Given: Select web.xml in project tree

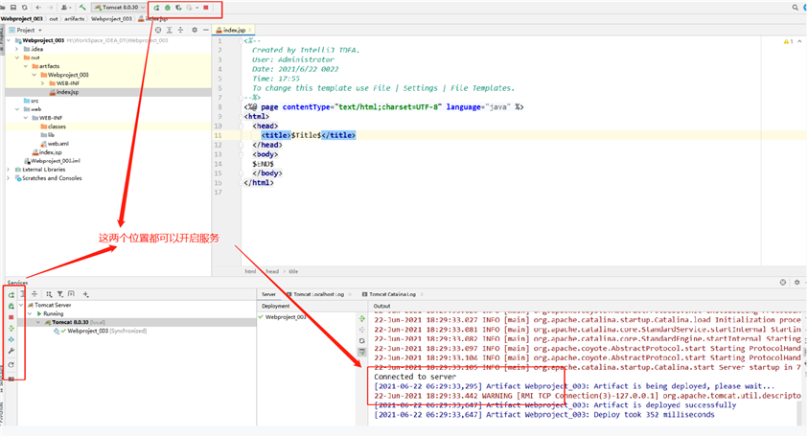Looking at the screenshot, I should [x=58, y=144].
